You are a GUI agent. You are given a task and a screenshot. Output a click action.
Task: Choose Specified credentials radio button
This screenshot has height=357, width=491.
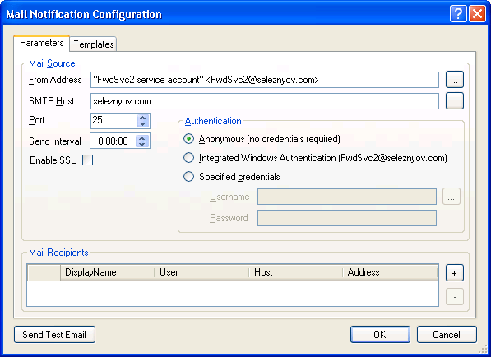[x=188, y=177]
